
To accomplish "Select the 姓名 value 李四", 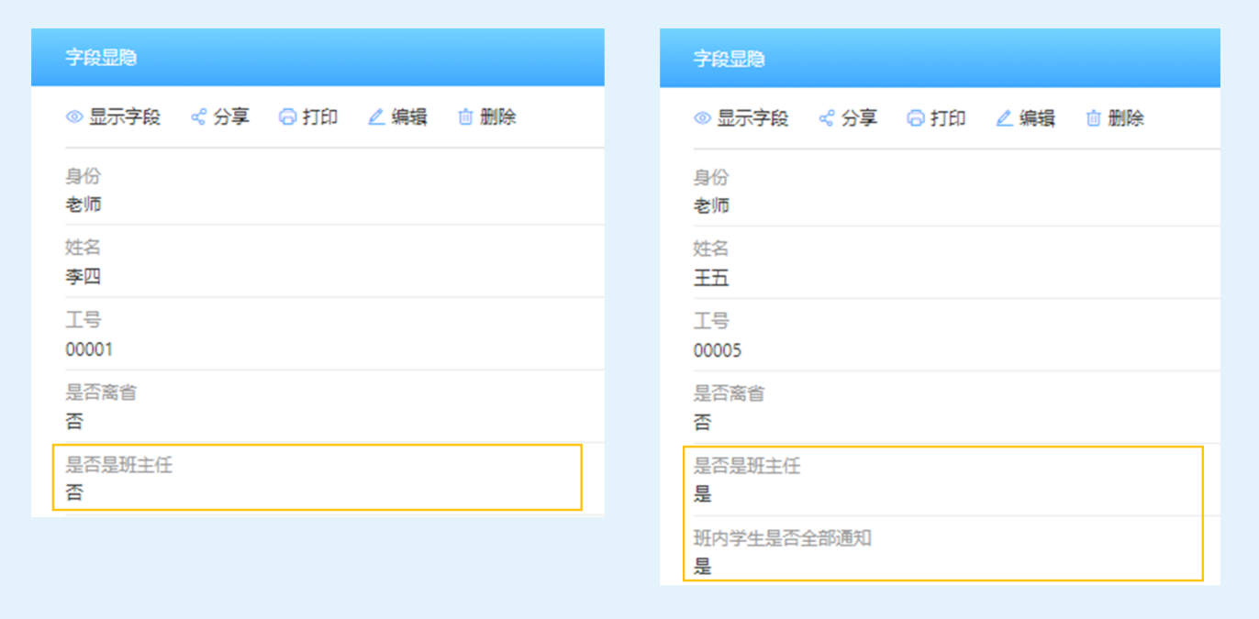I will (83, 277).
